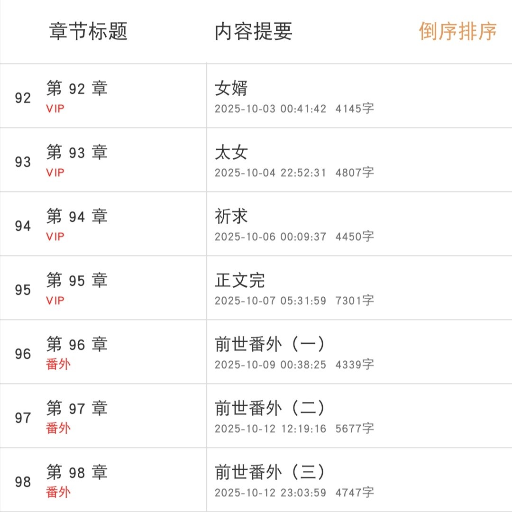This screenshot has width=512, height=512.
Task: Open chapter 第 98 章
Action: pyautogui.click(x=77, y=473)
